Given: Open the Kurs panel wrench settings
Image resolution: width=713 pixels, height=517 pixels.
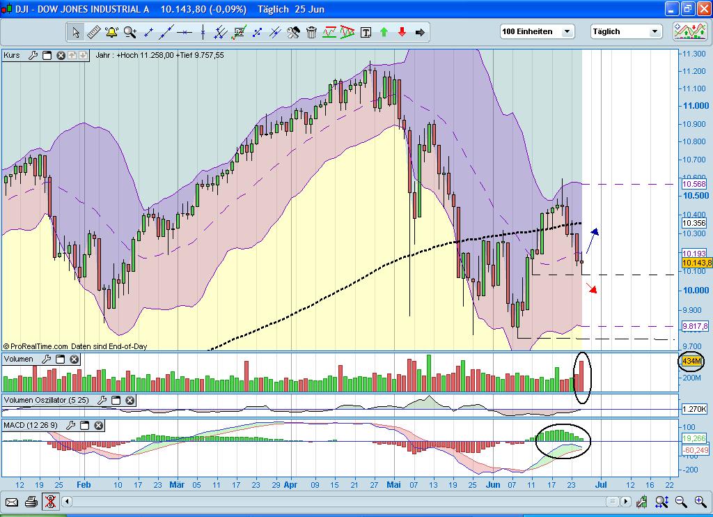Looking at the screenshot, I should coord(33,56).
